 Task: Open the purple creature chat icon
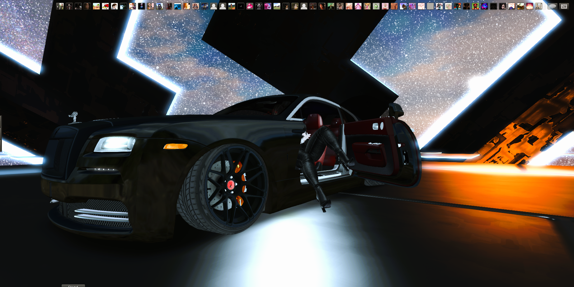click(x=412, y=6)
